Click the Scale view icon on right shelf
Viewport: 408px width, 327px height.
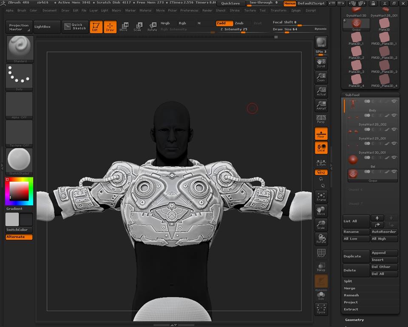321,225
